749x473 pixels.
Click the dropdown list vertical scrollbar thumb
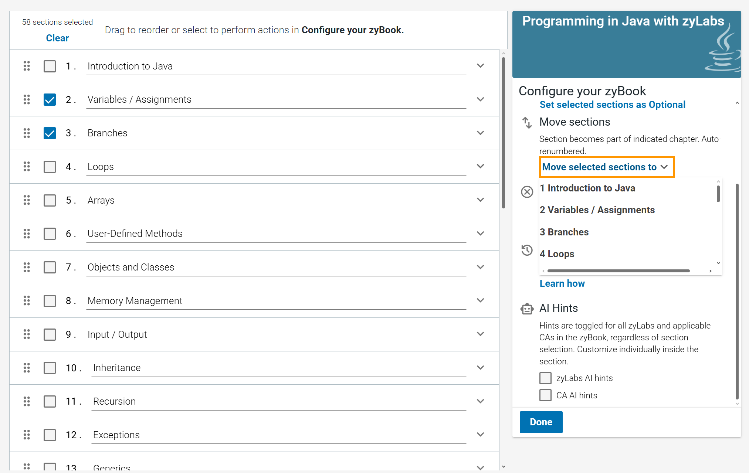718,194
